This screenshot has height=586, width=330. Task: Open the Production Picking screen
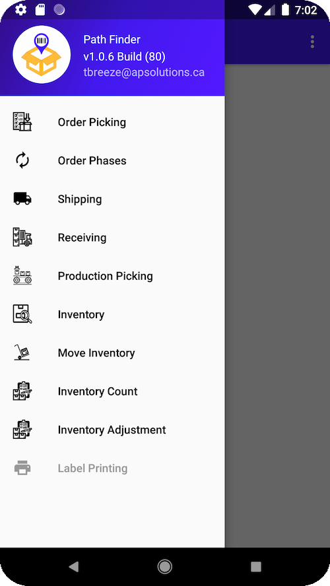click(x=112, y=276)
